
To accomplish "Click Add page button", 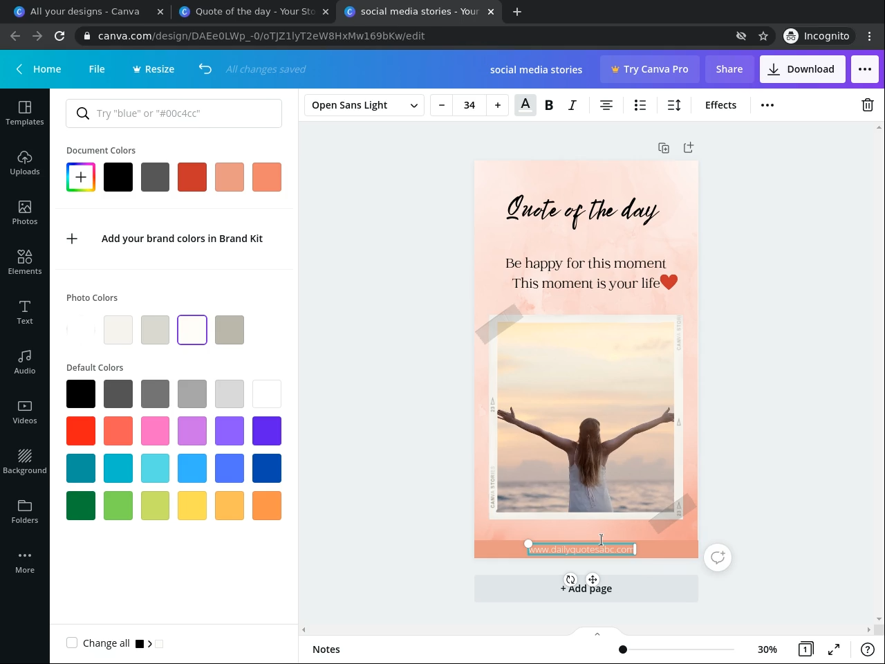I will click(586, 589).
